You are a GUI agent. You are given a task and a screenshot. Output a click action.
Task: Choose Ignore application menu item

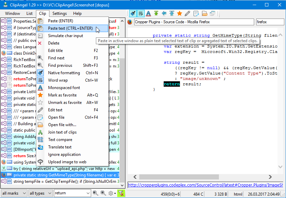(73, 154)
